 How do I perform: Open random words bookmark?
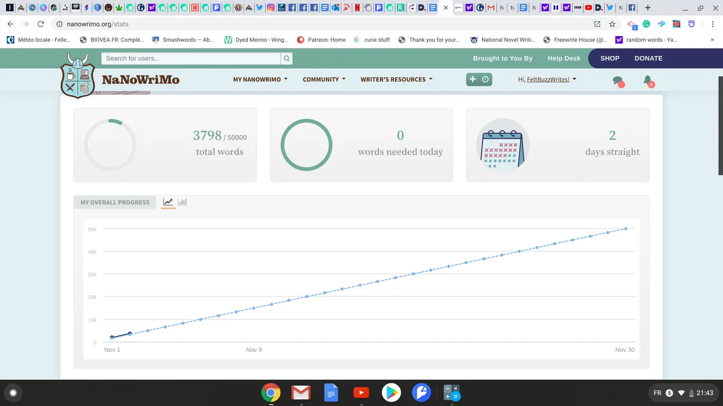pos(646,40)
